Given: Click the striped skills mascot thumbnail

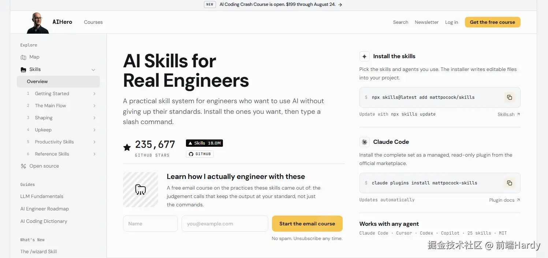Looking at the screenshot, I should (141, 190).
